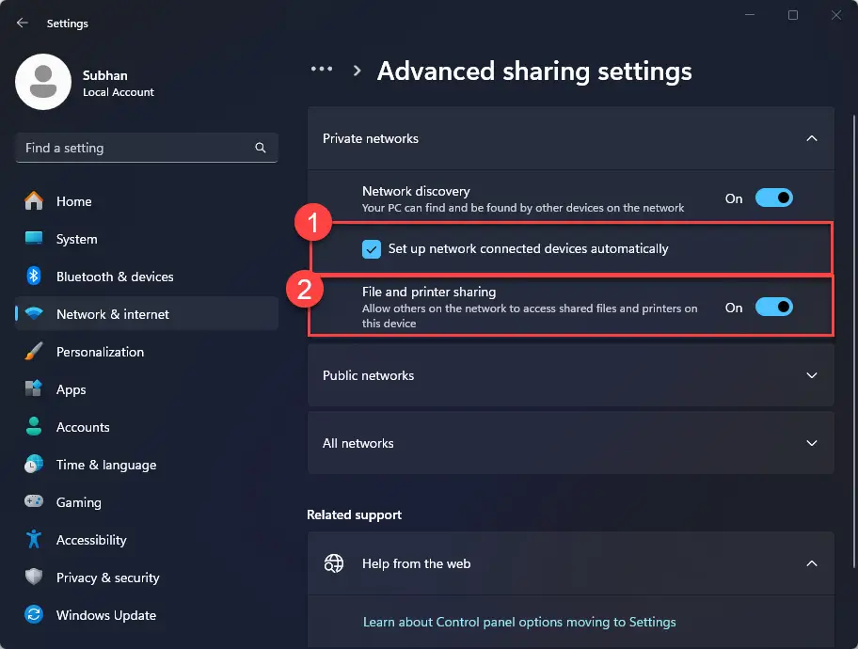Go to Time & language settings
The width and height of the screenshot is (858, 649).
click(x=105, y=465)
